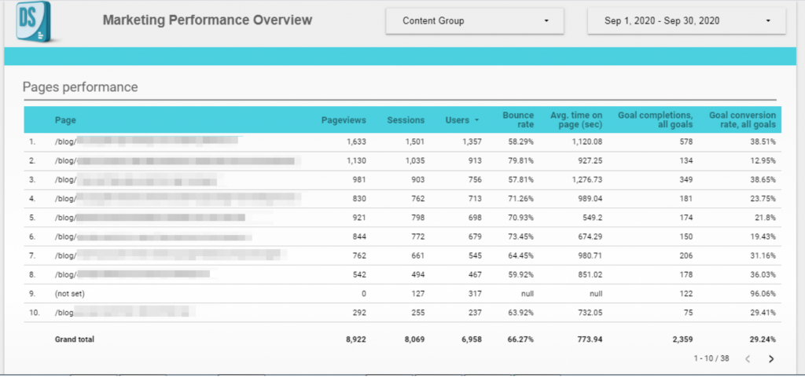Sort table by Page column header
The image size is (805, 378).
coord(65,120)
